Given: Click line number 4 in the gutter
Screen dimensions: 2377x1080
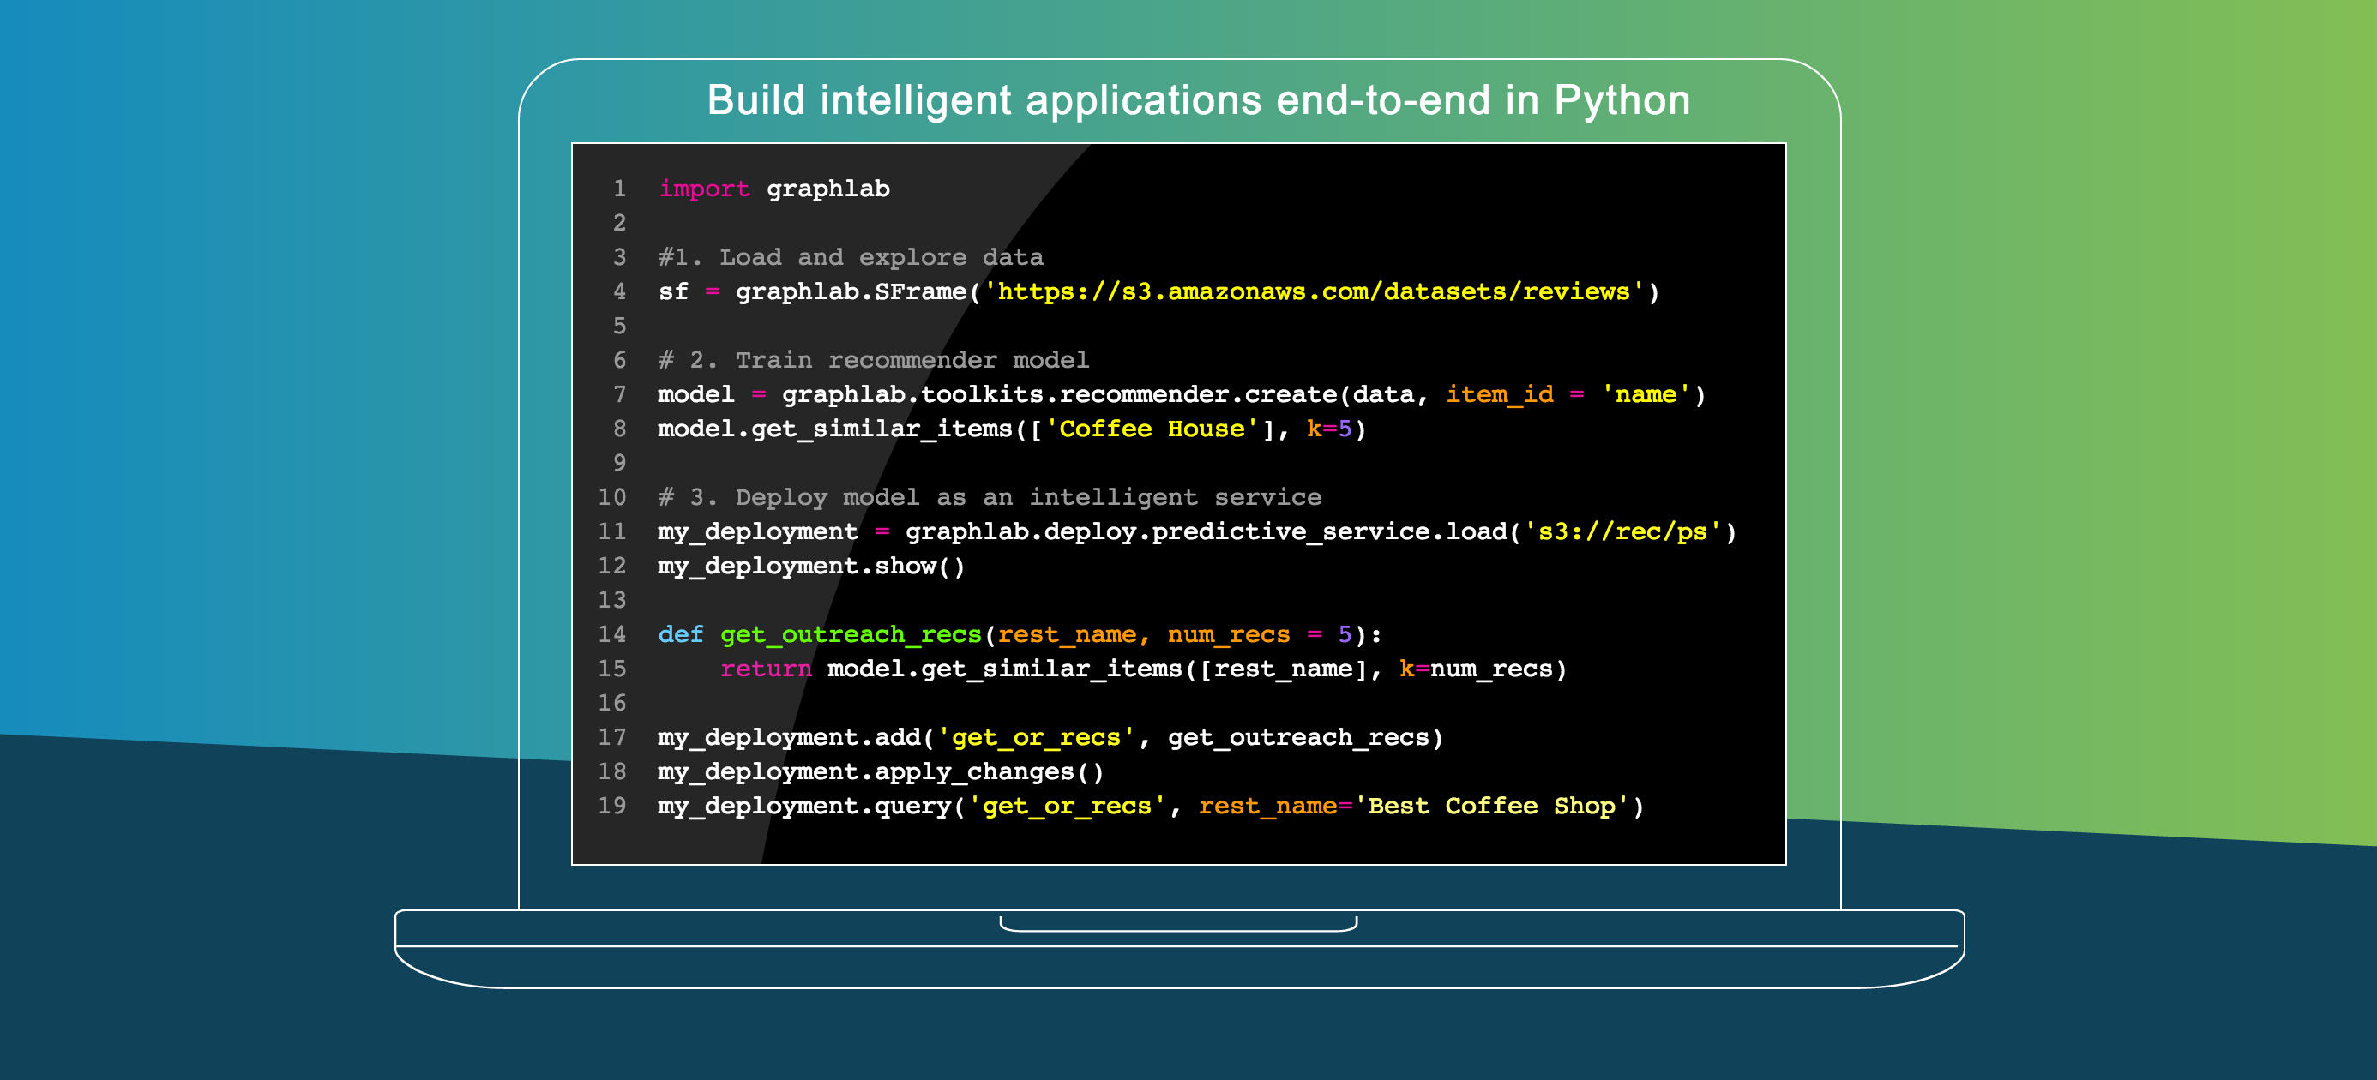Looking at the screenshot, I should (x=620, y=291).
